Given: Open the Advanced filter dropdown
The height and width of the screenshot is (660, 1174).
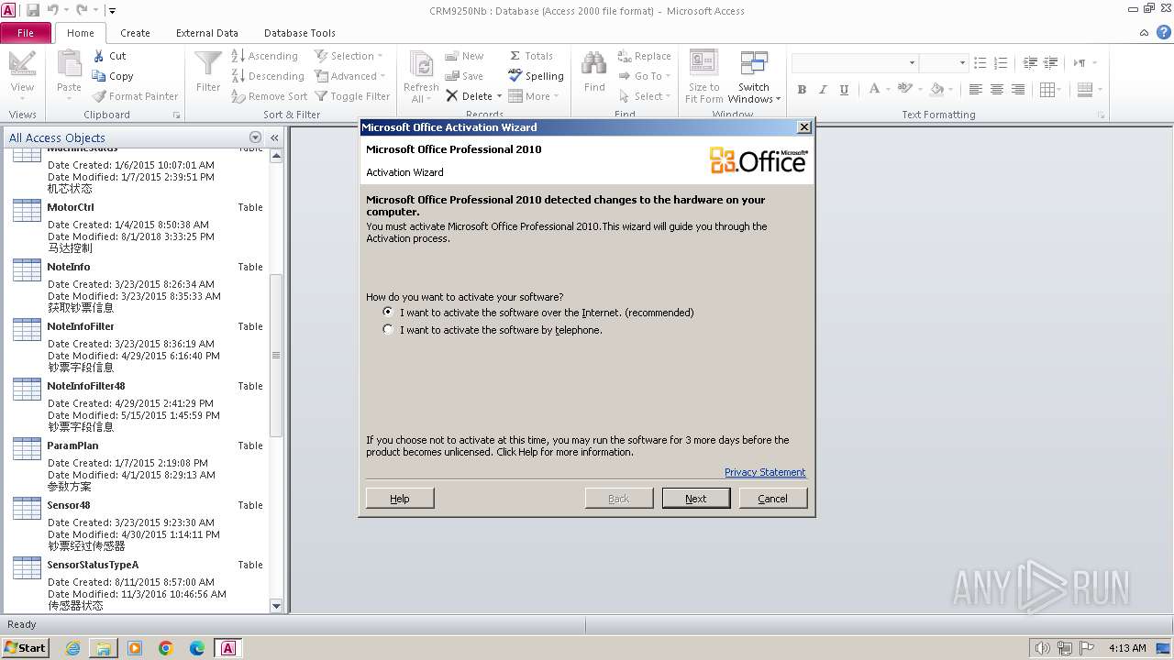Looking at the screenshot, I should 349,76.
